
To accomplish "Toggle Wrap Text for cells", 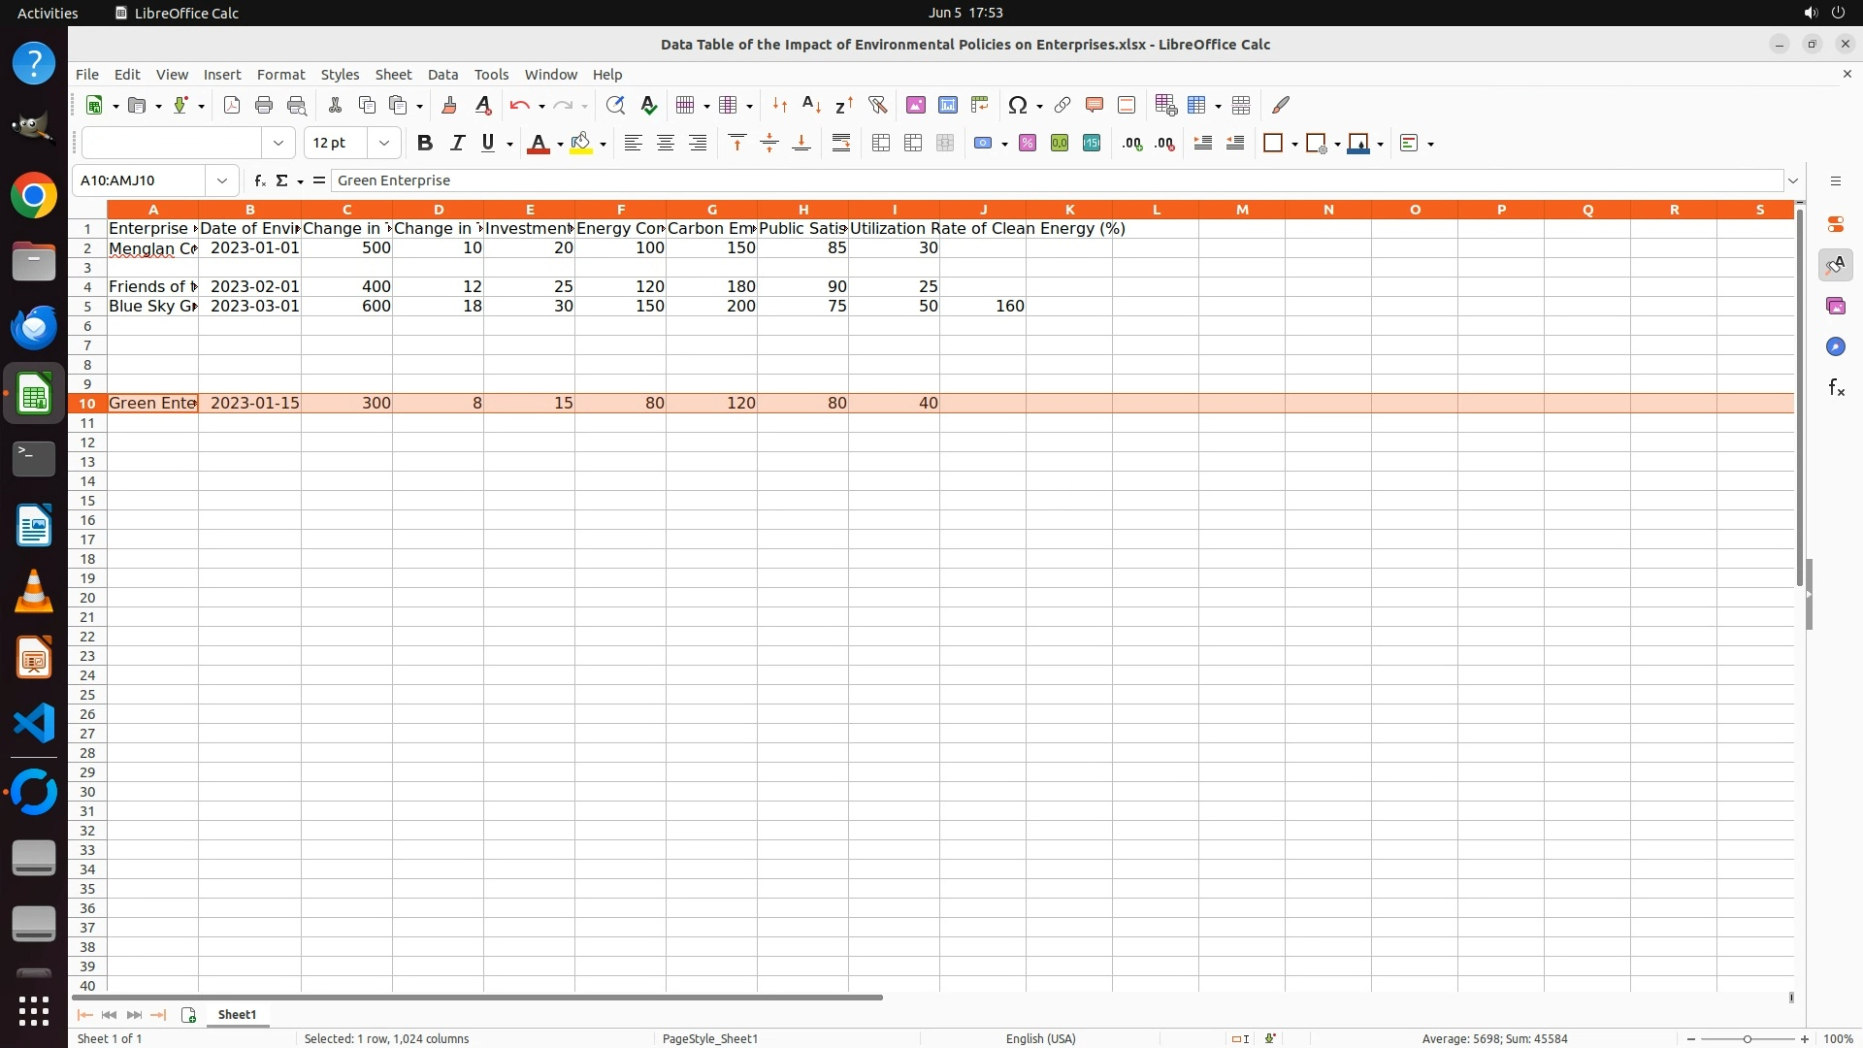I will click(841, 144).
